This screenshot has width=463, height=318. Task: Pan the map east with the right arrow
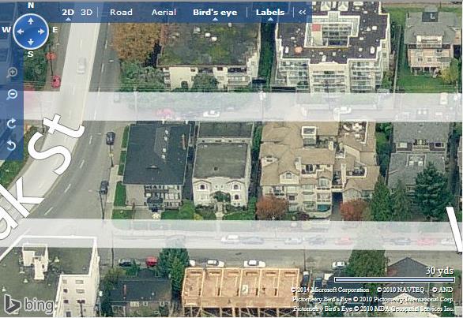(41, 32)
